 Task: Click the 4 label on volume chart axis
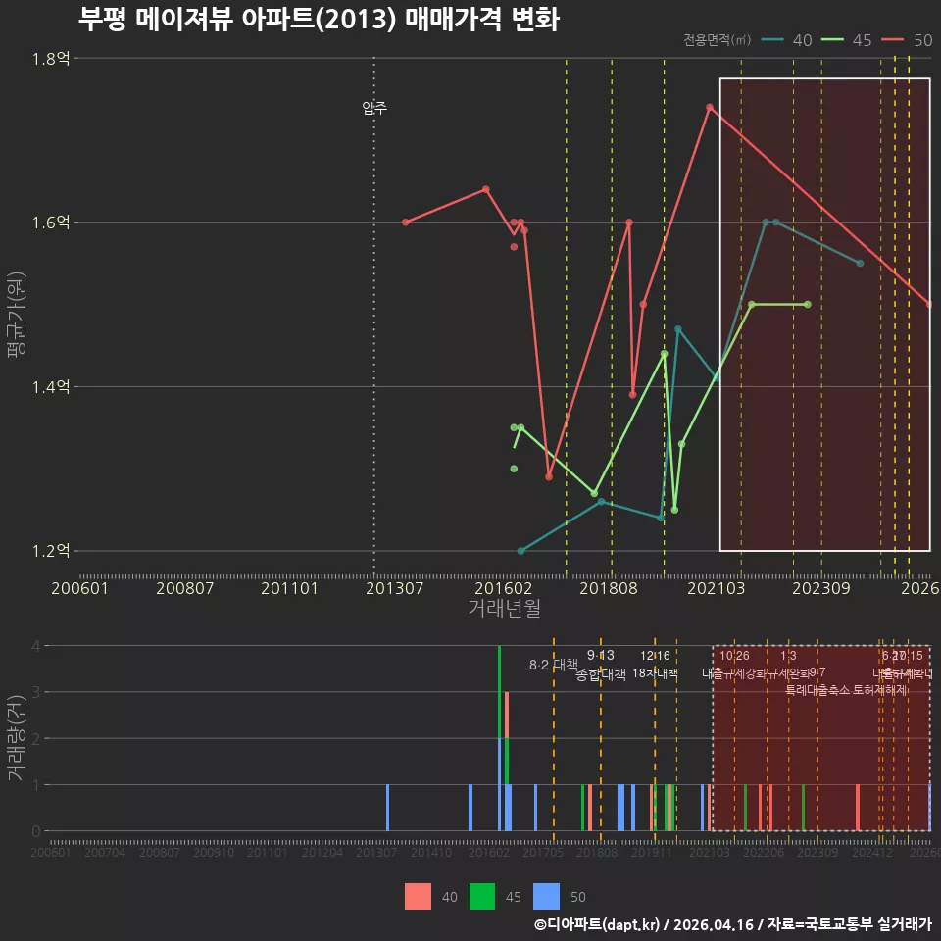point(36,646)
